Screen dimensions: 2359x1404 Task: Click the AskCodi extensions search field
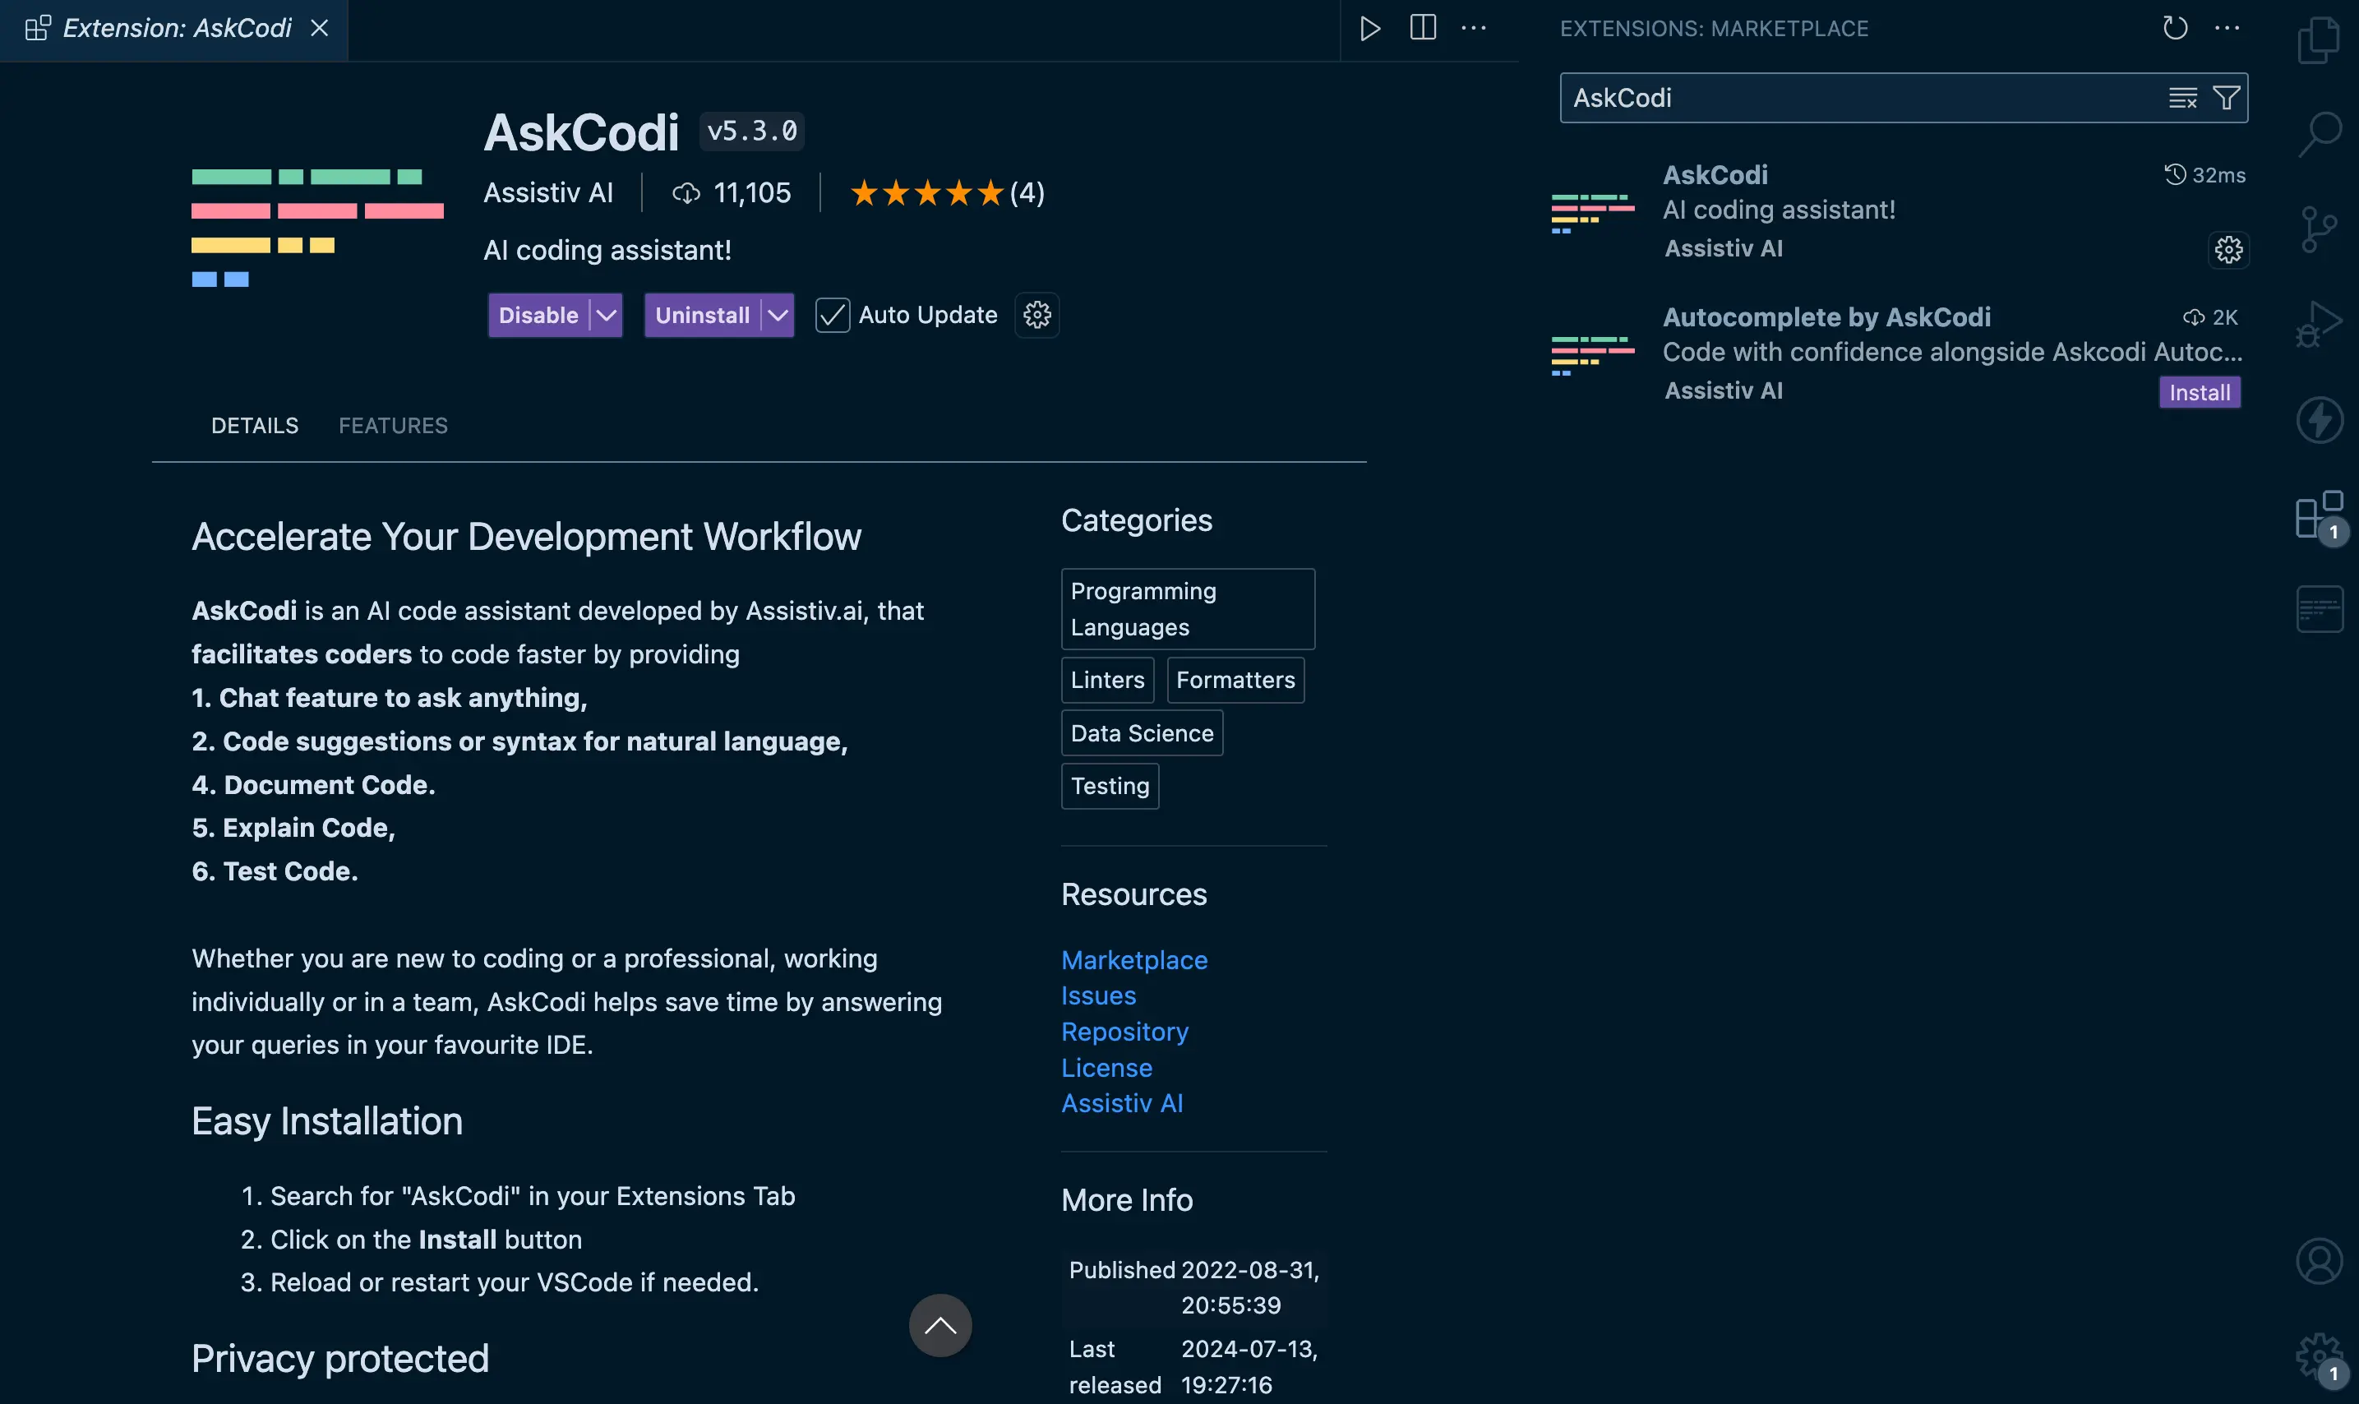pos(1853,98)
